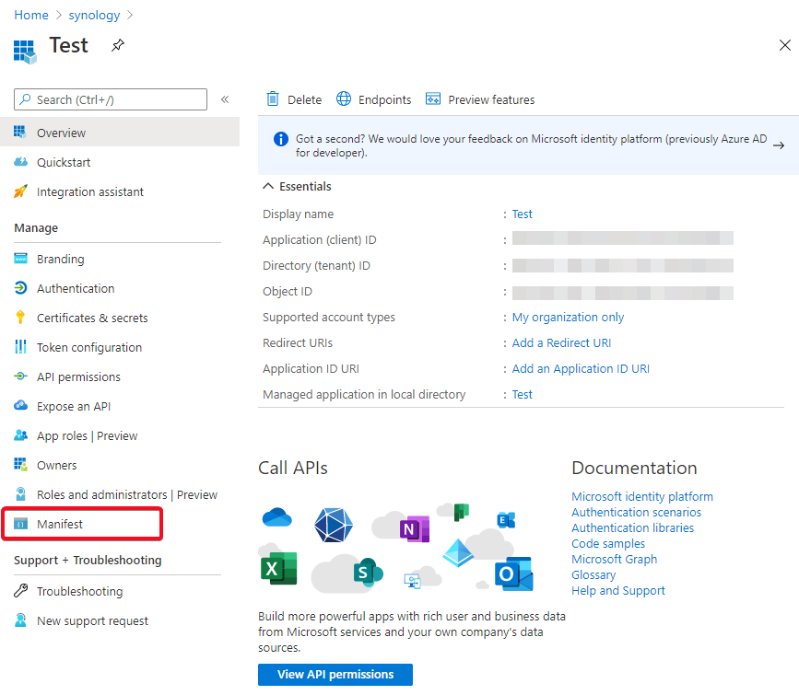Open feedback via the banner arrow

click(778, 145)
